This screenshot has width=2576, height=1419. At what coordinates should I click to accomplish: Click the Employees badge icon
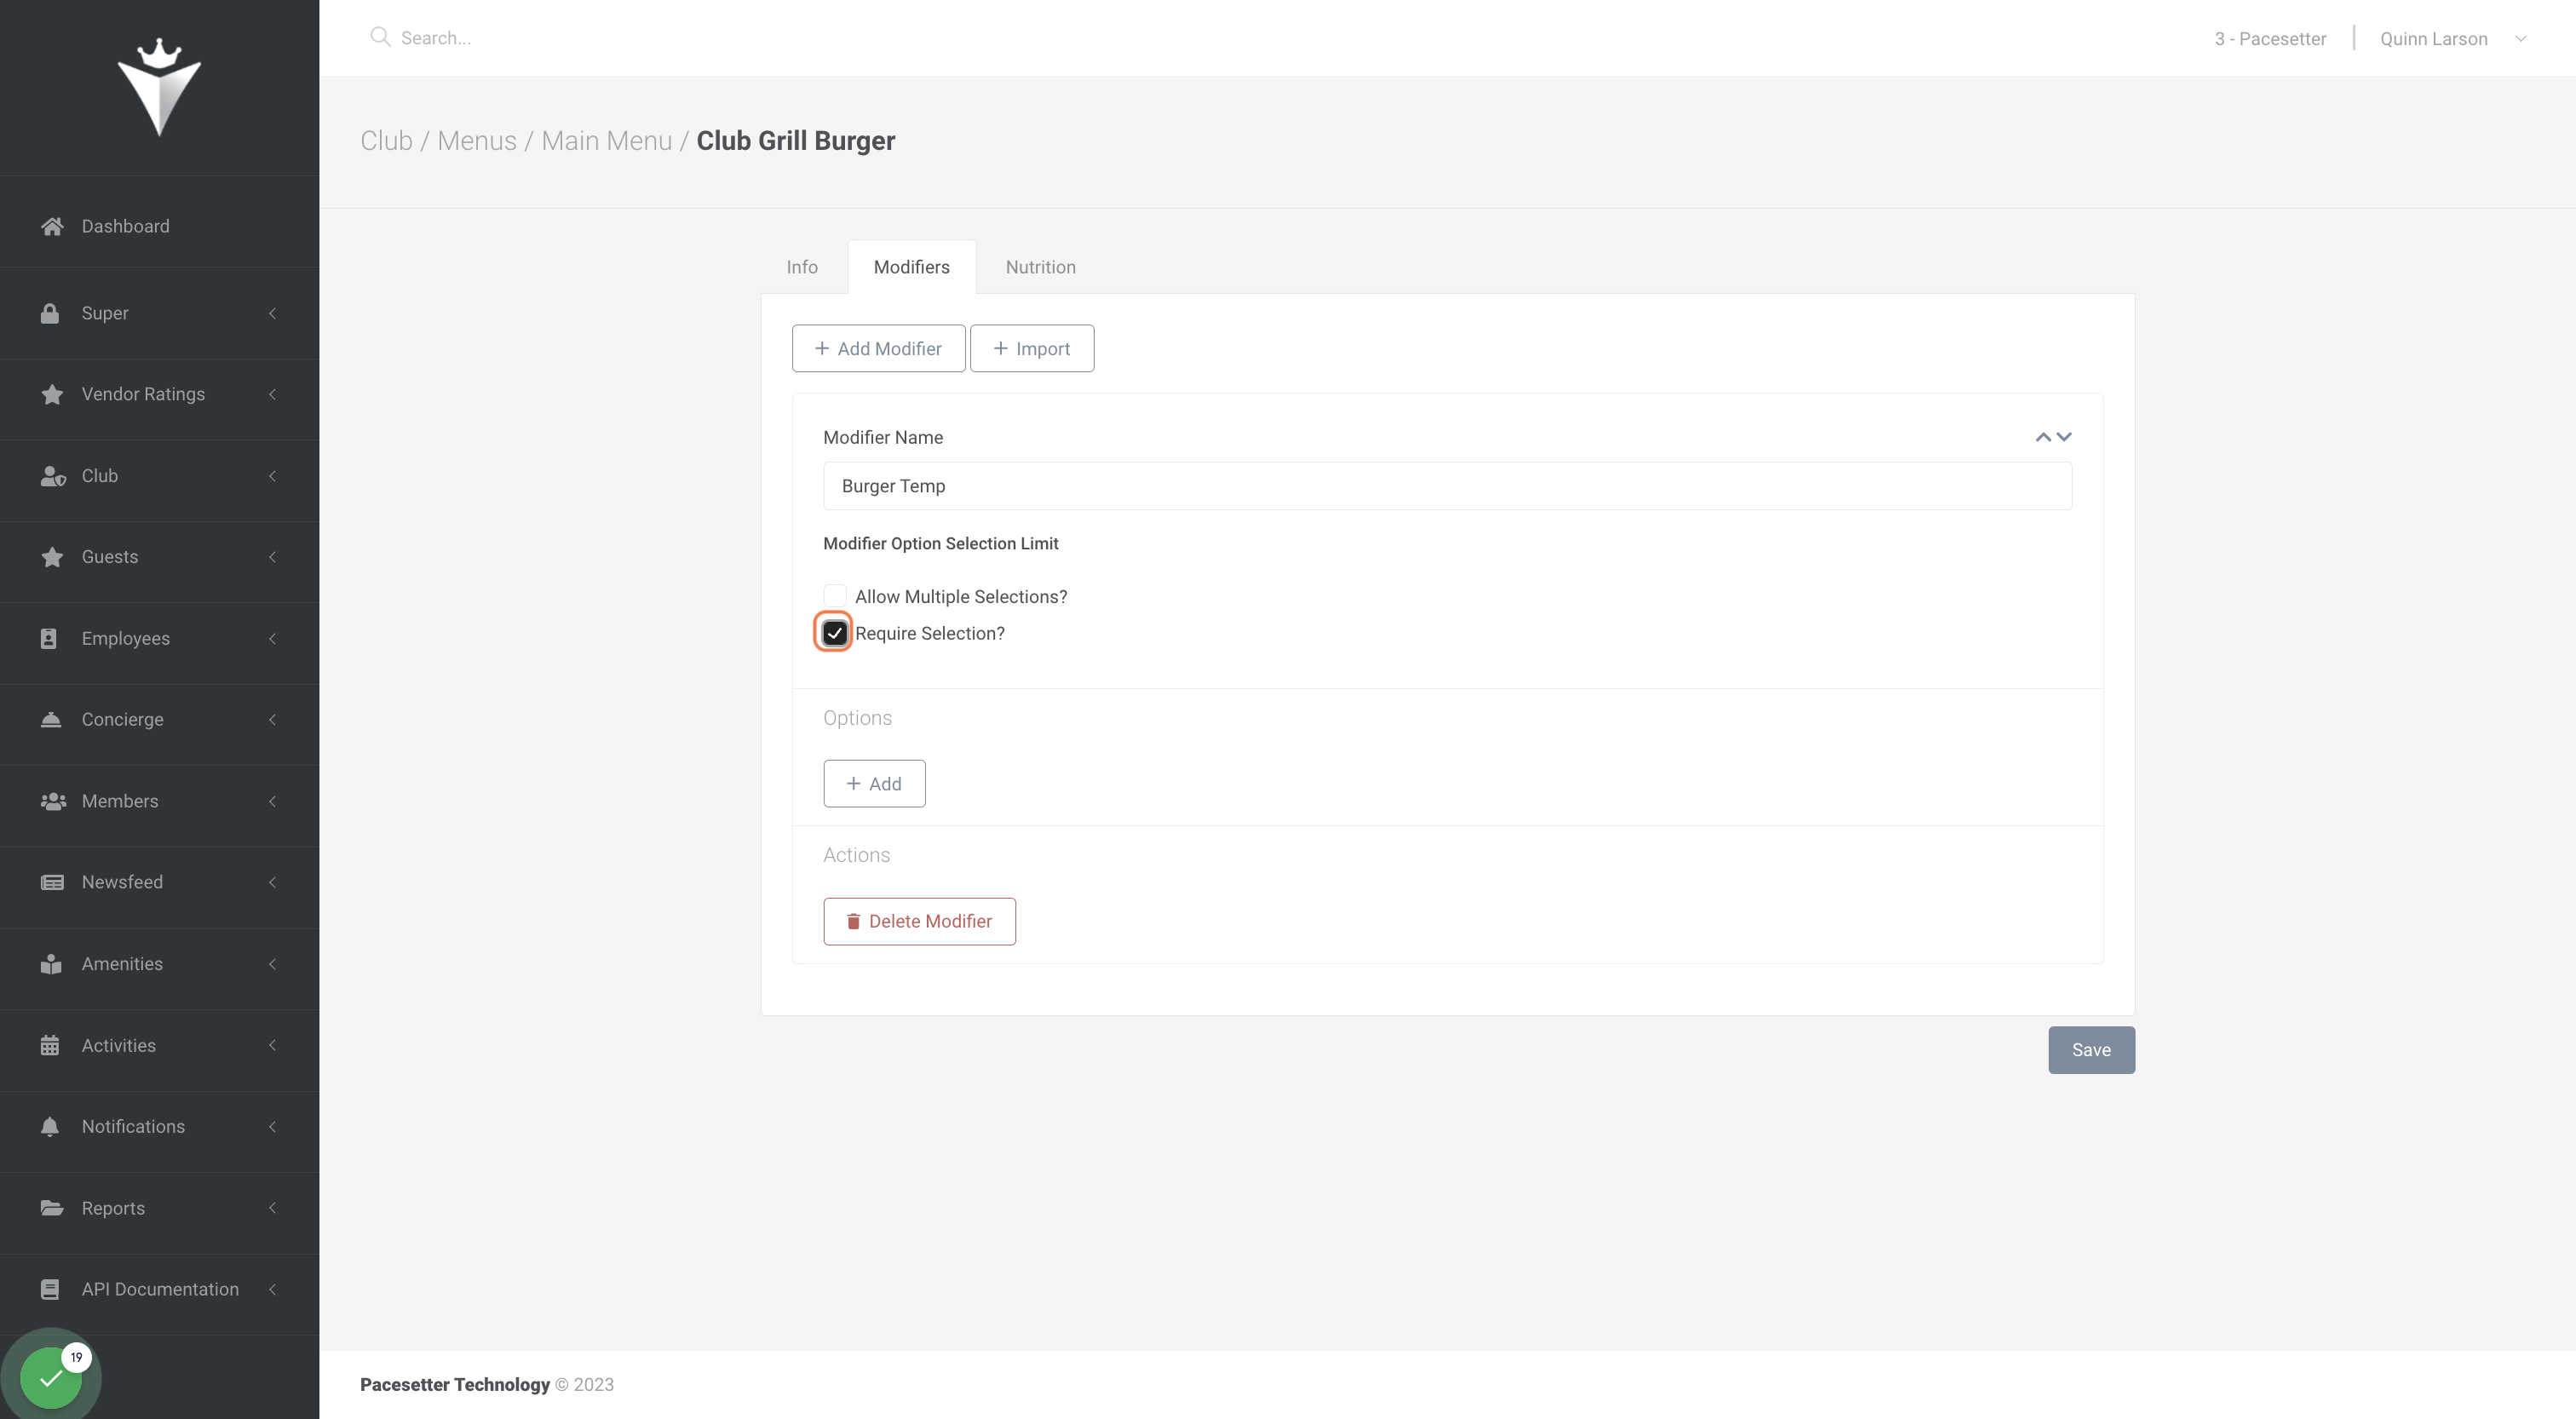coord(49,638)
